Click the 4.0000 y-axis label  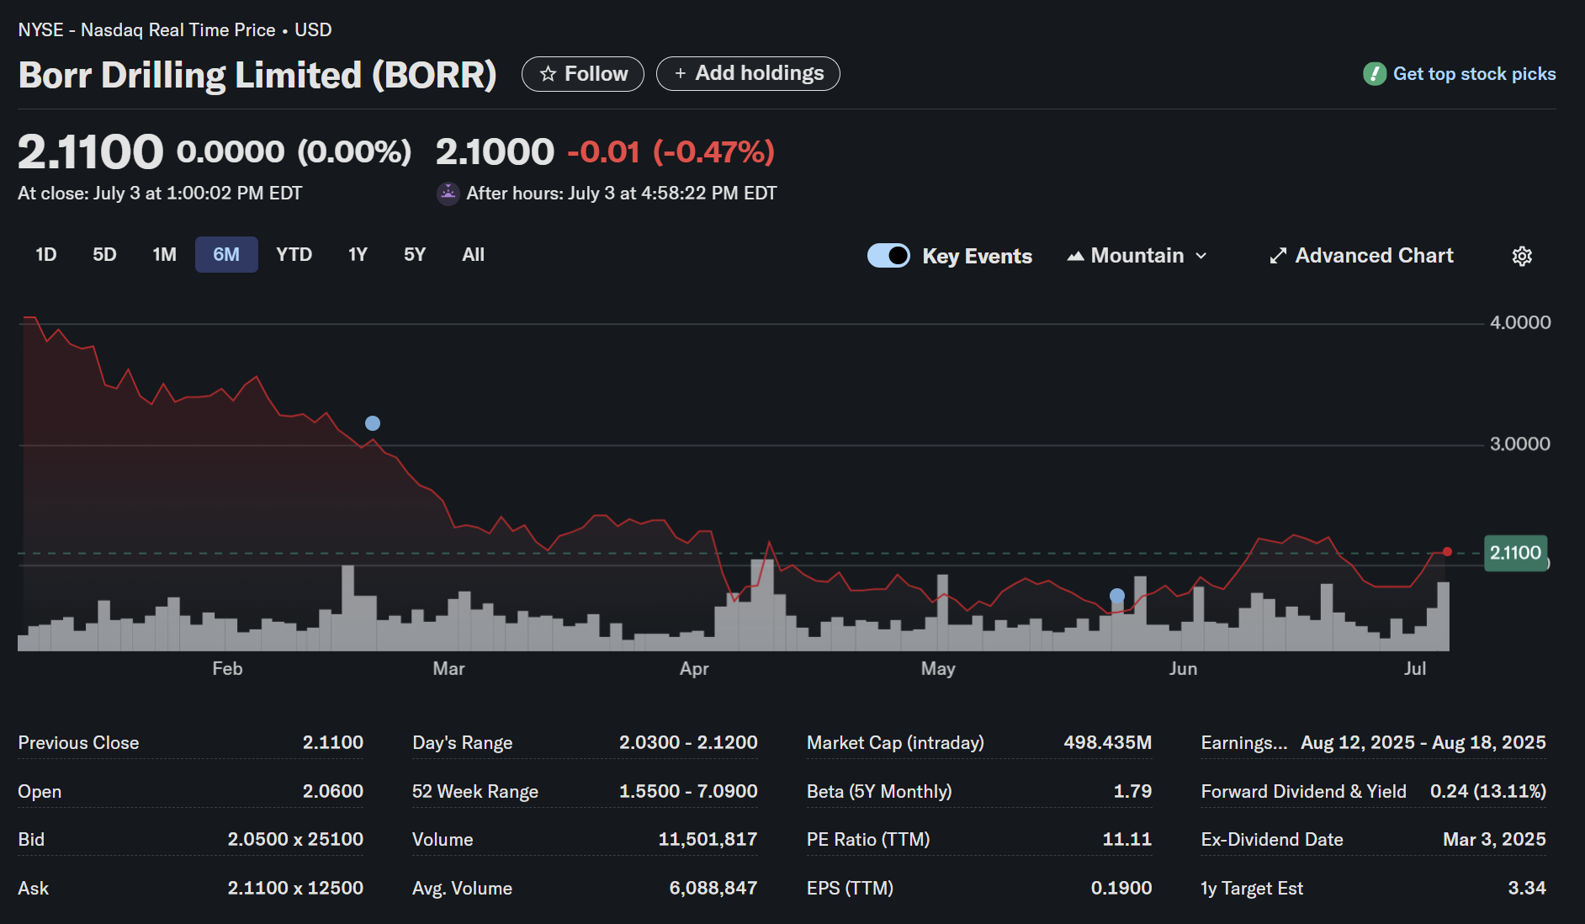point(1520,323)
